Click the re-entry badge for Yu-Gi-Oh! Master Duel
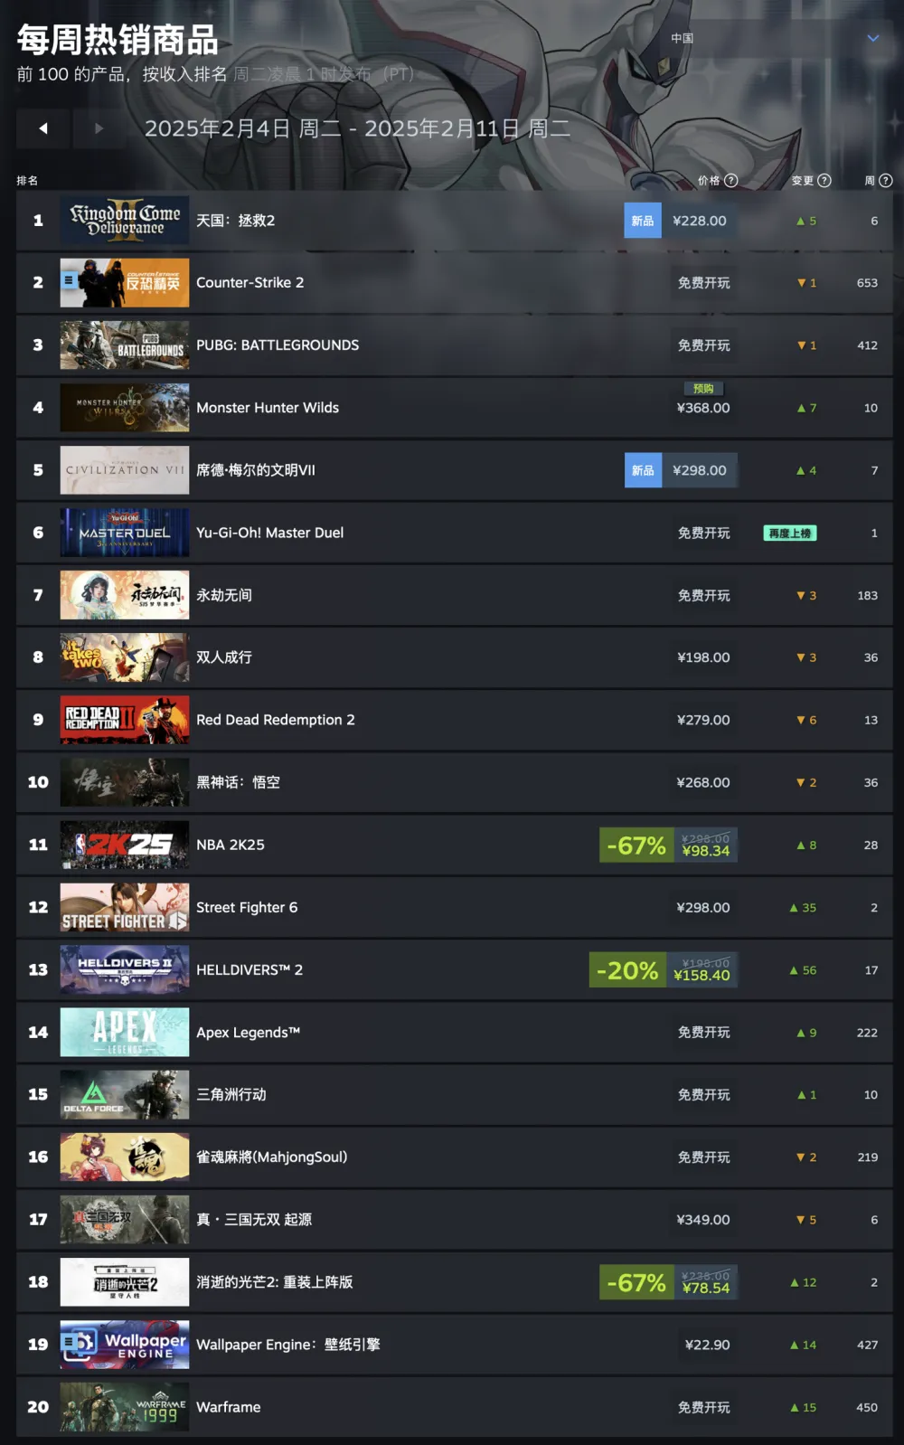Image resolution: width=904 pixels, height=1445 pixels. [790, 534]
